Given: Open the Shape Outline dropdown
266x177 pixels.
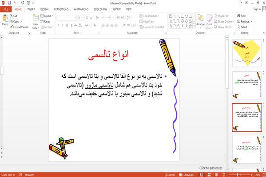Looking at the screenshot, I should pyautogui.click(x=224, y=22).
